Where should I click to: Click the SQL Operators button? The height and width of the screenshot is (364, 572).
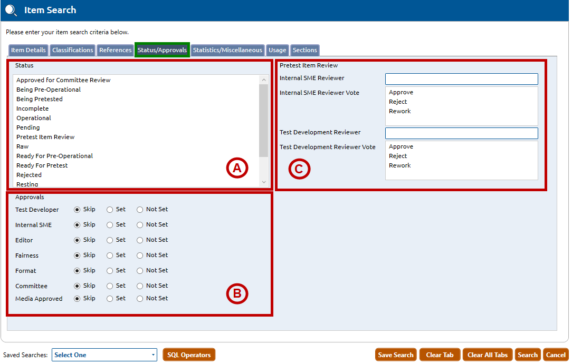point(189,355)
